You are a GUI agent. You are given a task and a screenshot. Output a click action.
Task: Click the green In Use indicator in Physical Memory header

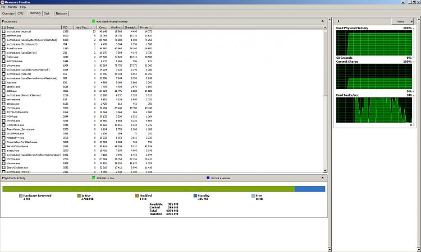click(x=93, y=178)
